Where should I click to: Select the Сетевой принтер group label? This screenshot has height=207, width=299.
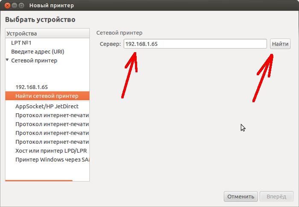[34, 61]
